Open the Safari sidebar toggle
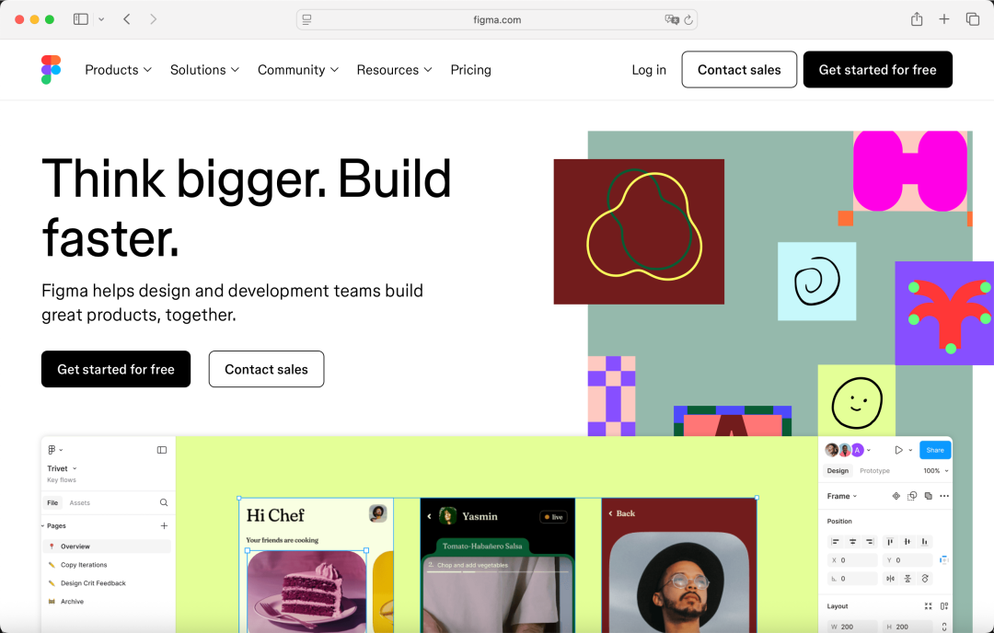The image size is (994, 633). click(80, 19)
